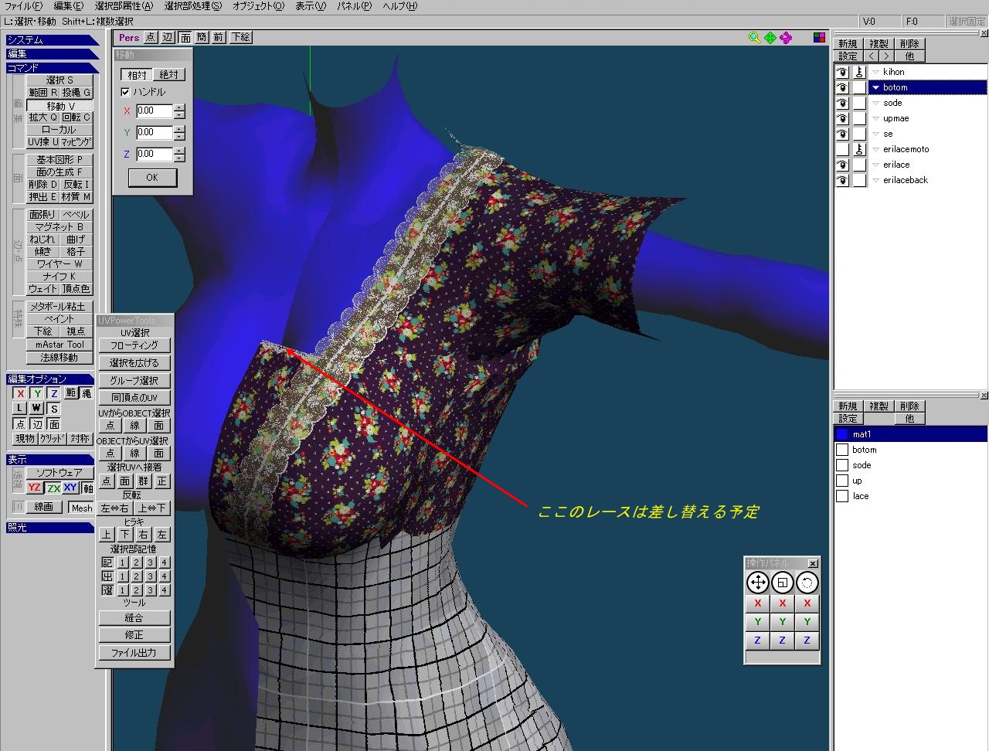Toggle the lock key icon for kihon
The width and height of the screenshot is (989, 751).
pos(859,72)
